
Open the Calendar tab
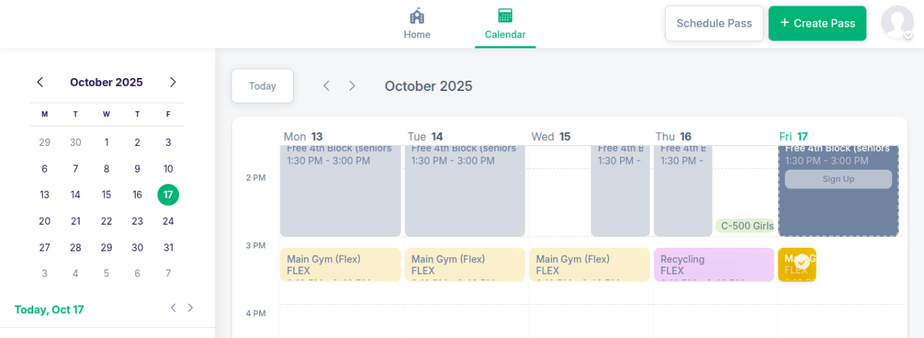(x=505, y=25)
